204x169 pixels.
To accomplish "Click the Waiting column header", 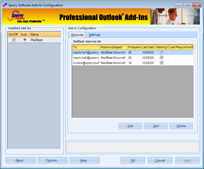I will click(x=162, y=47).
